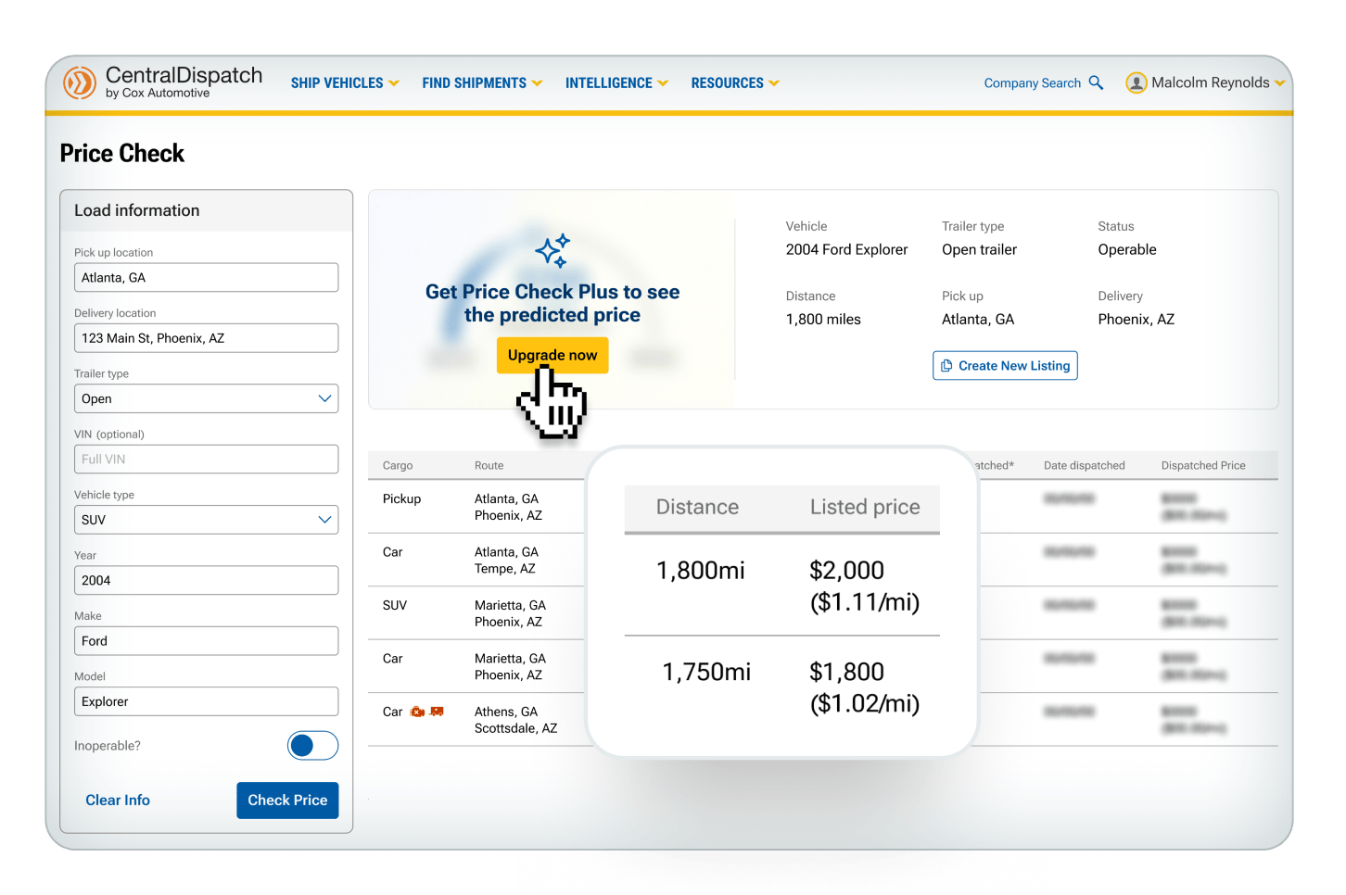Open the Find Shipments menu
This screenshot has height=895, width=1346.
pyautogui.click(x=481, y=83)
